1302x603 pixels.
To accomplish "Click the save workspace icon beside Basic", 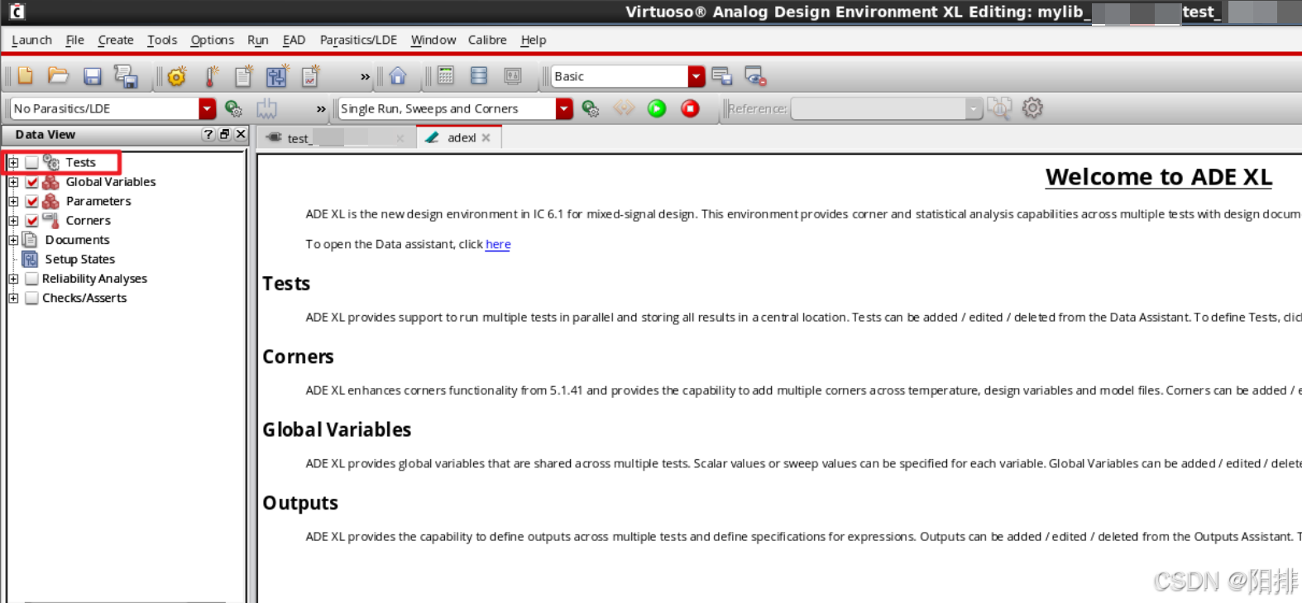I will coord(722,76).
